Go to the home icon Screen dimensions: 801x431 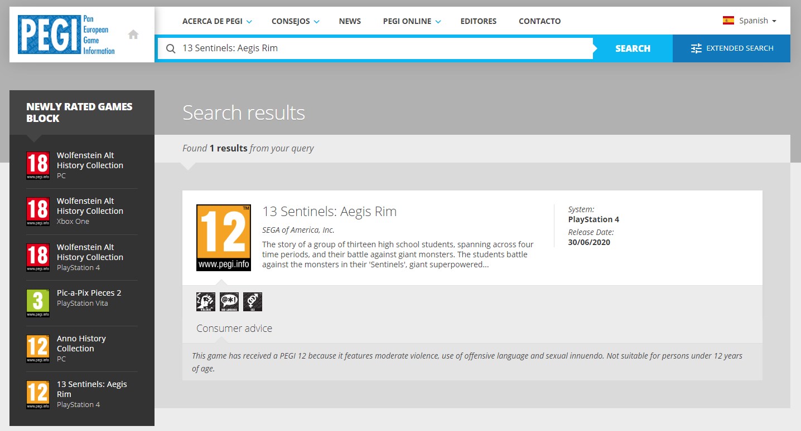pos(133,35)
